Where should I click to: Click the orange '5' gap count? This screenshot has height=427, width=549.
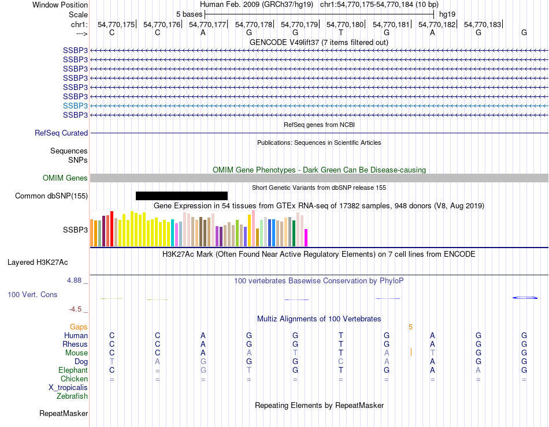[410, 327]
